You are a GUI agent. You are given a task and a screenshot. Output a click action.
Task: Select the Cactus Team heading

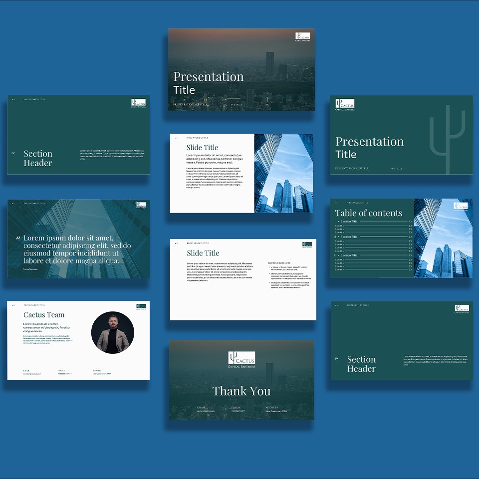[44, 315]
